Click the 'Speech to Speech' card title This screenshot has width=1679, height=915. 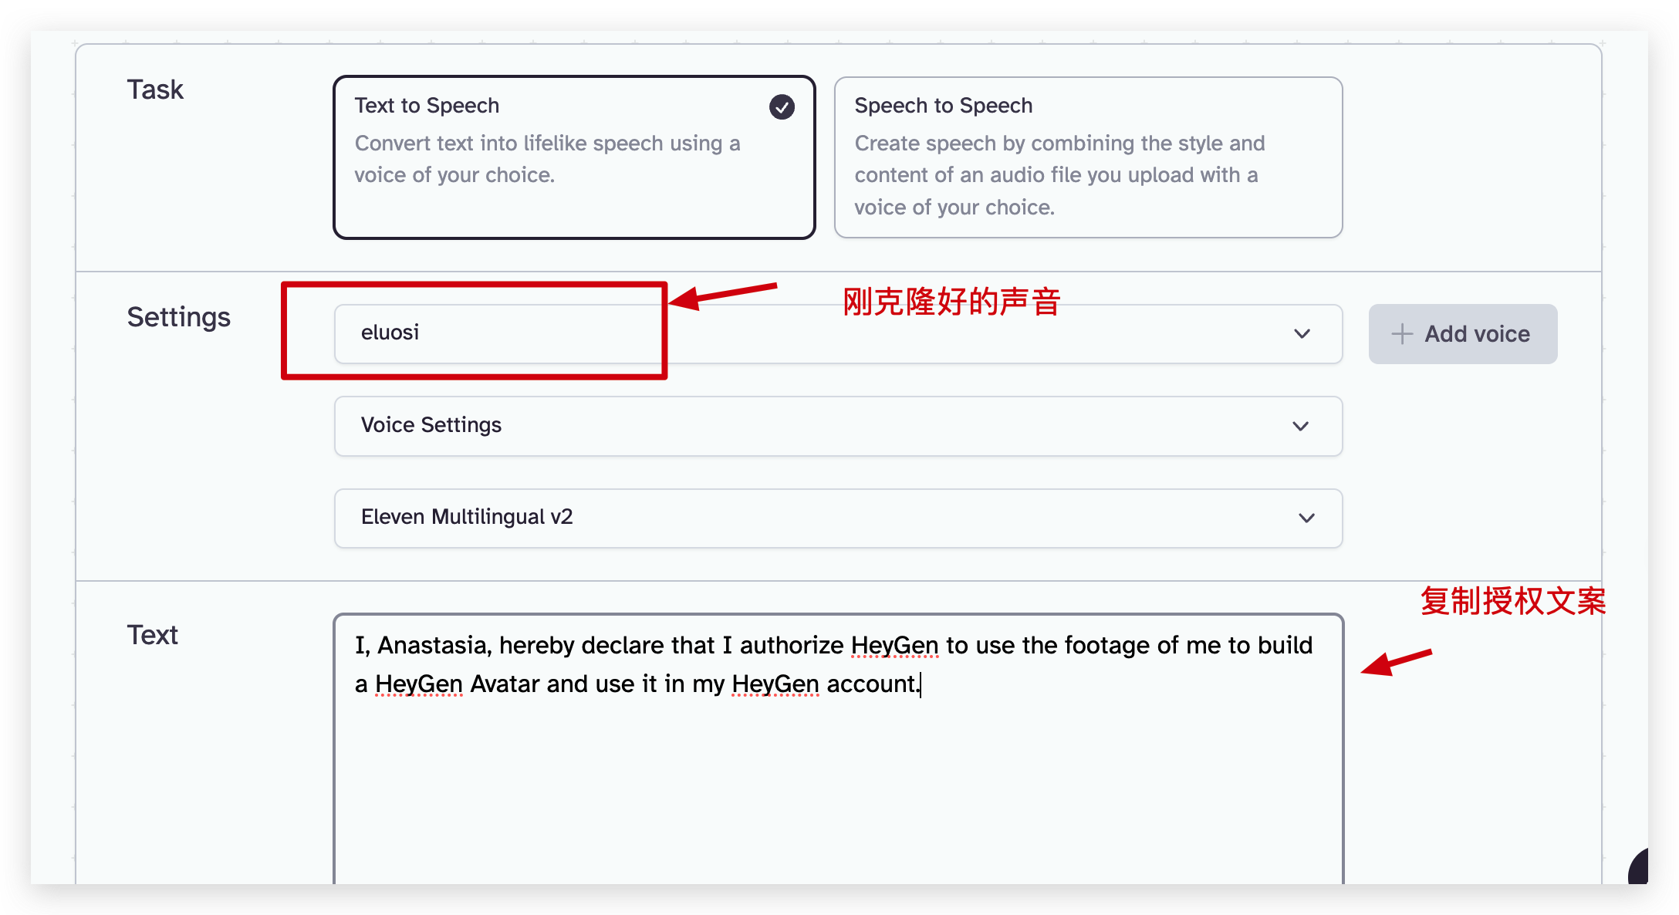tap(943, 106)
